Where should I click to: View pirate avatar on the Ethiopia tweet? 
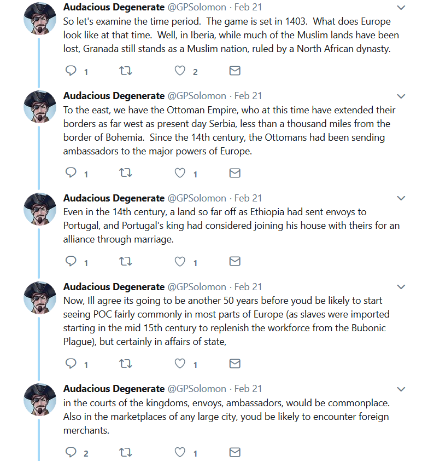tap(40, 209)
